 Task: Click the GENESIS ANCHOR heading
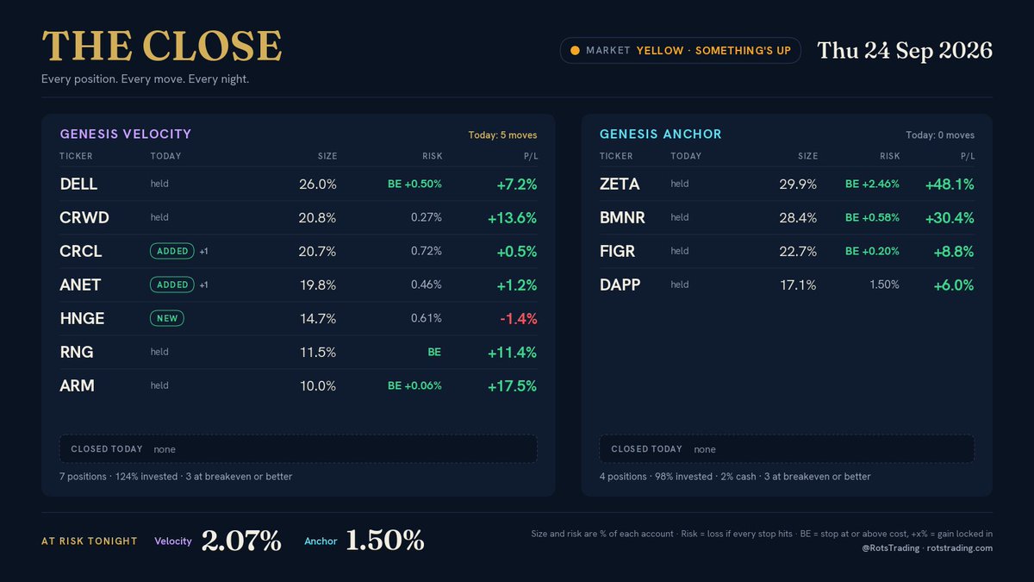[661, 134]
